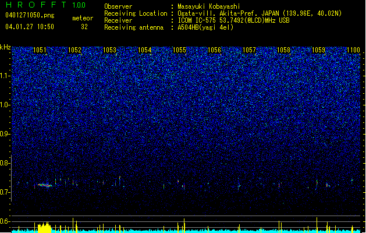This screenshot has width=366, height=233.
Task: Click the 1052 time marker
Action: click(x=74, y=50)
